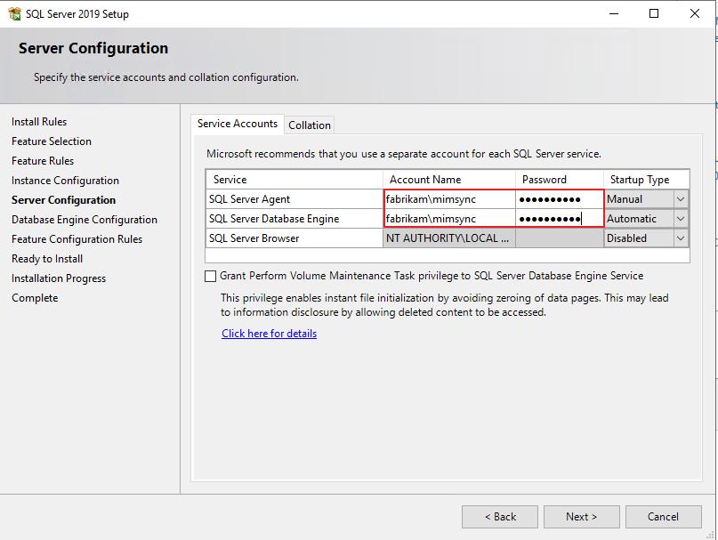Click the Service column header

pyautogui.click(x=294, y=180)
